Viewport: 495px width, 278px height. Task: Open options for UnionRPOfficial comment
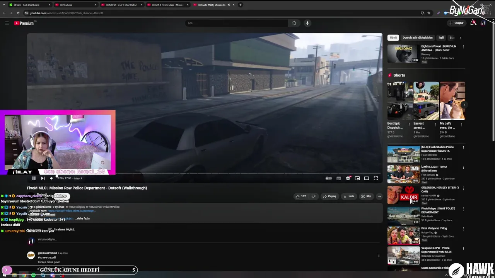[x=379, y=255]
